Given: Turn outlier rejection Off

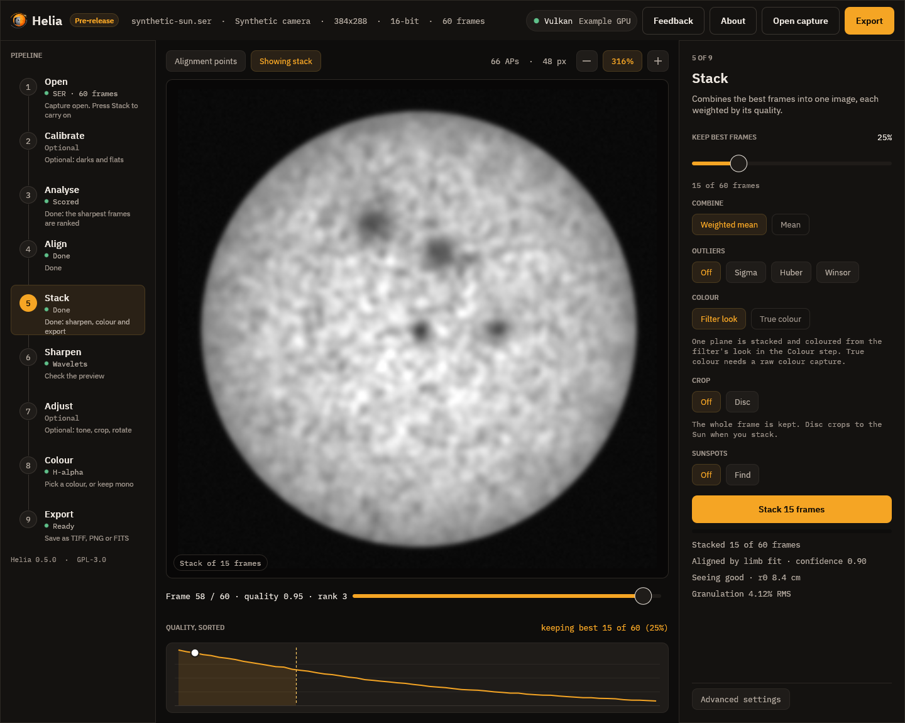Looking at the screenshot, I should pyautogui.click(x=706, y=272).
